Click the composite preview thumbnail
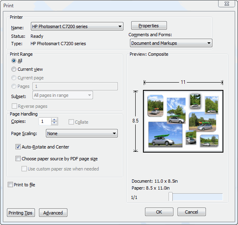The image size is (238, 225). coord(183,121)
